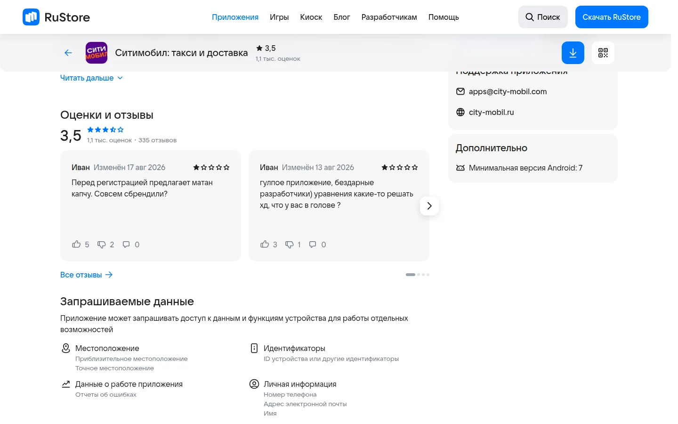Open comments on the матан капчу review

coord(126,244)
